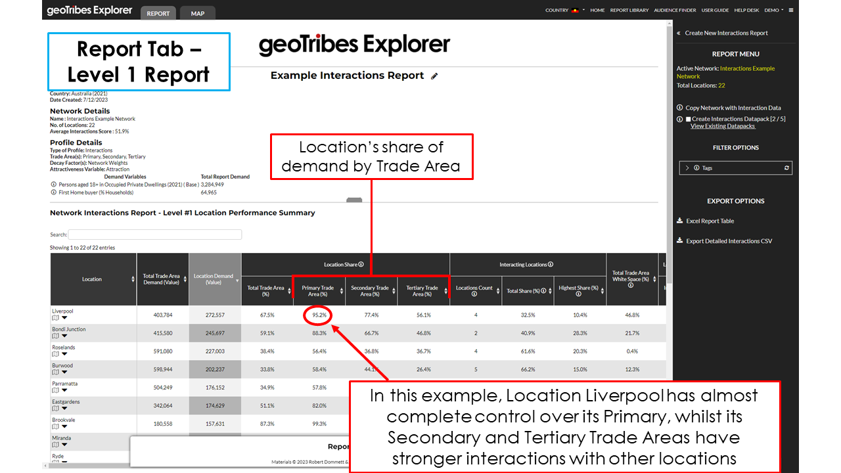Open REPORT LIBRARY in top navigation
This screenshot has height=473, width=841.
pyautogui.click(x=629, y=11)
